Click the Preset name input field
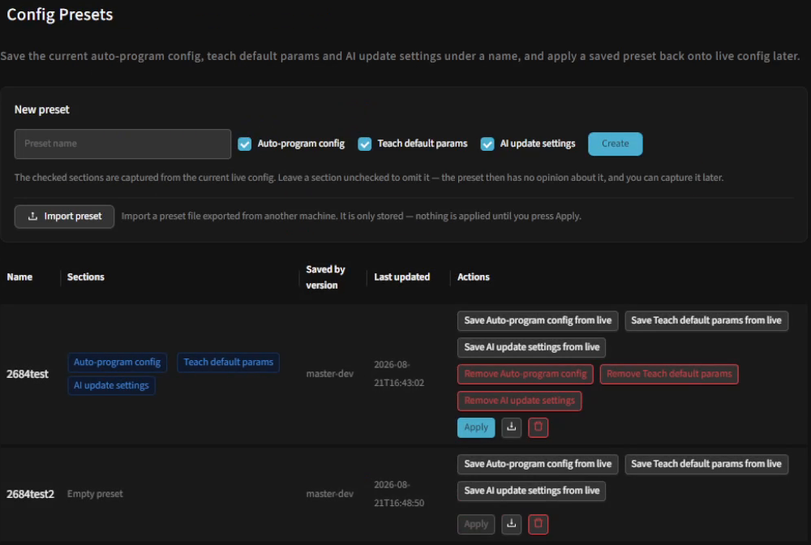 pos(122,144)
